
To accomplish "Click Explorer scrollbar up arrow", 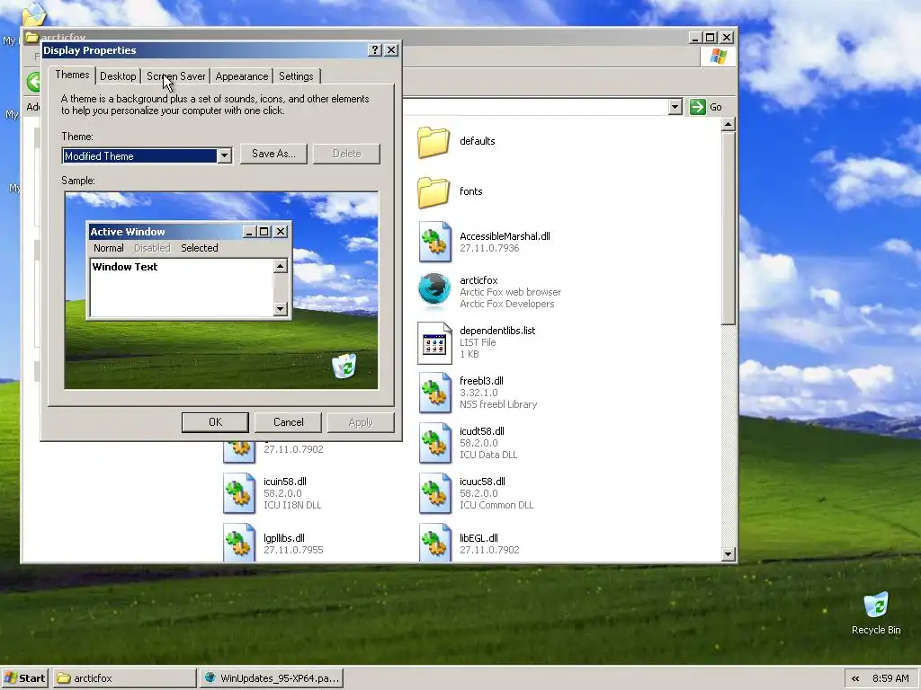I will point(729,124).
